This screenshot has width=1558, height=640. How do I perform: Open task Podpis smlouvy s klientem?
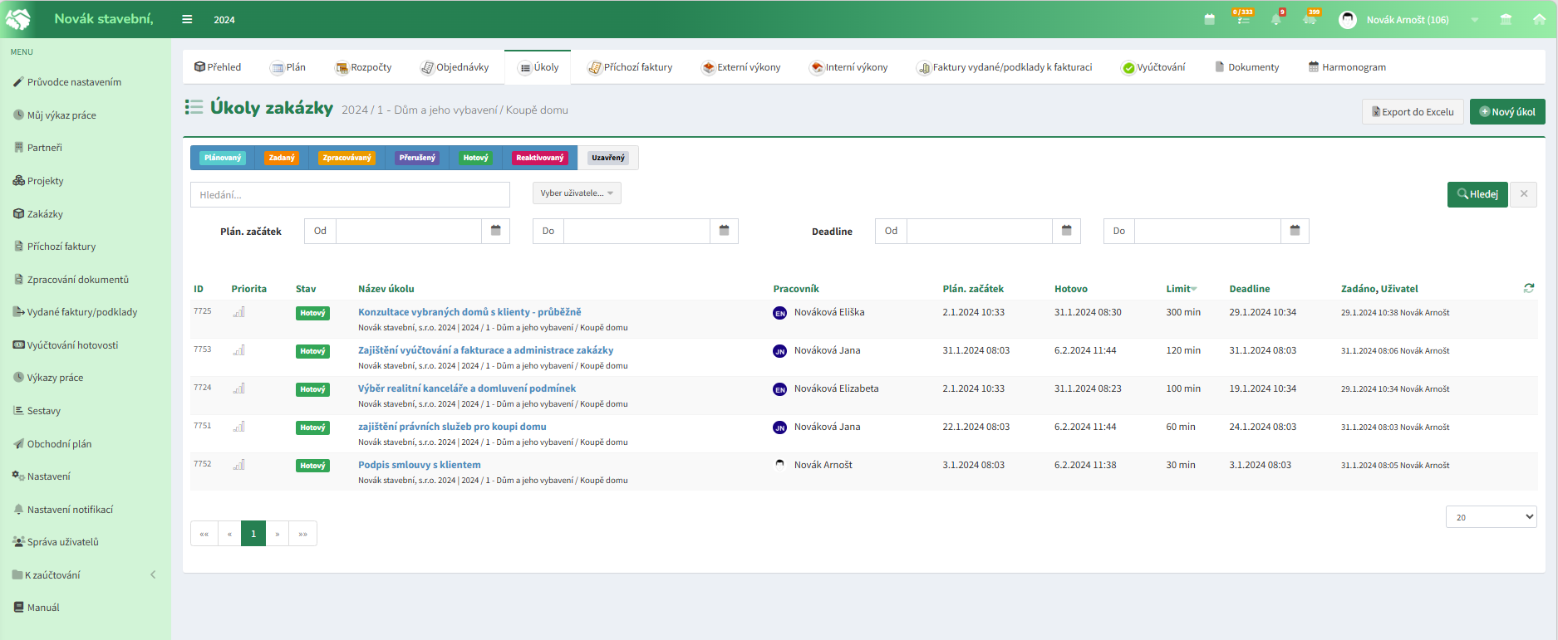pyautogui.click(x=420, y=465)
